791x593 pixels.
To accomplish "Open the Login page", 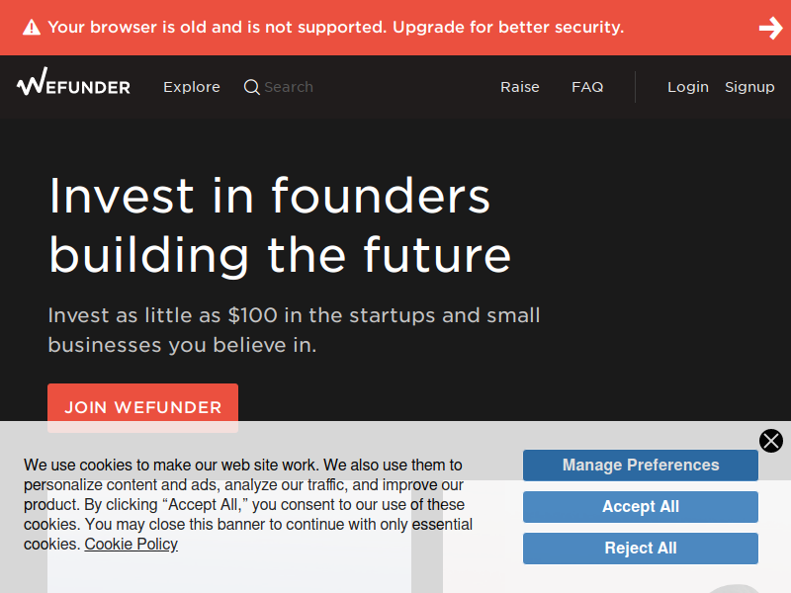I will [x=687, y=87].
